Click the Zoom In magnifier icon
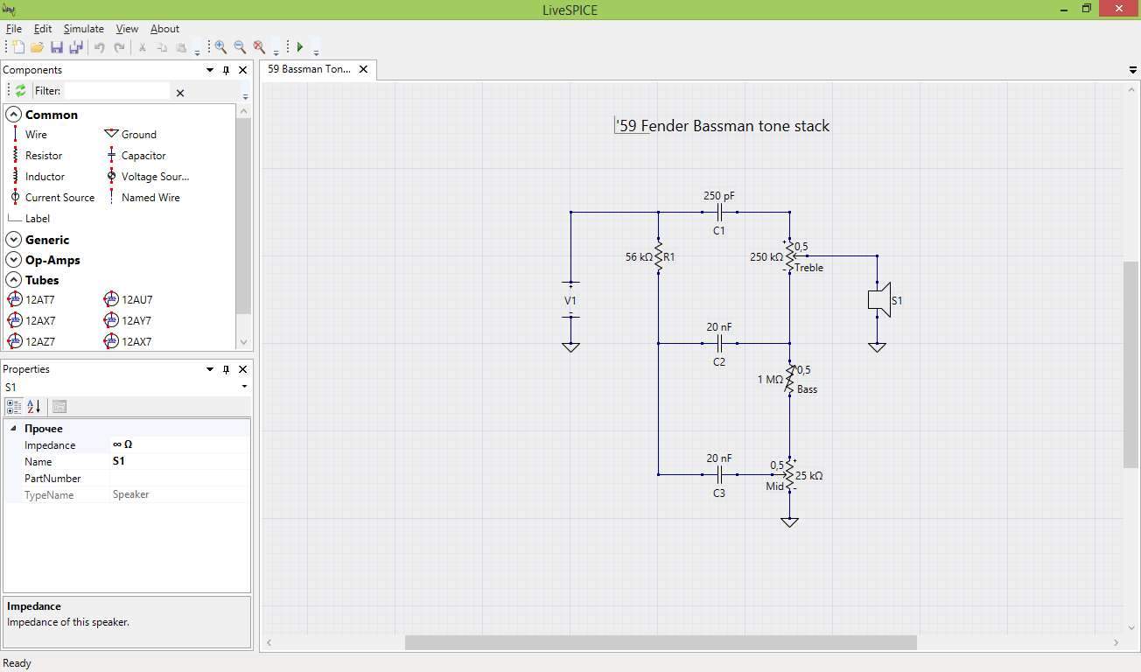The height and width of the screenshot is (672, 1141). tap(220, 47)
